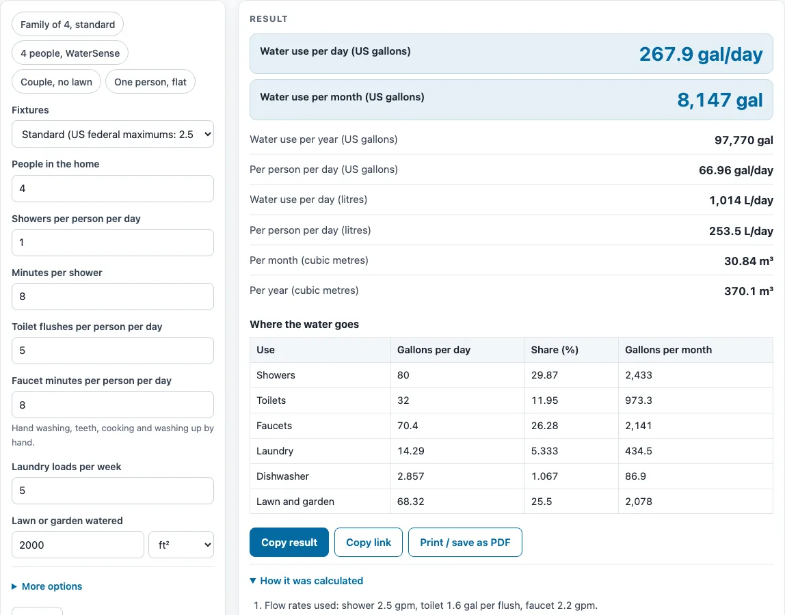Choose the 'Couple, no lawn' preset

[x=56, y=81]
